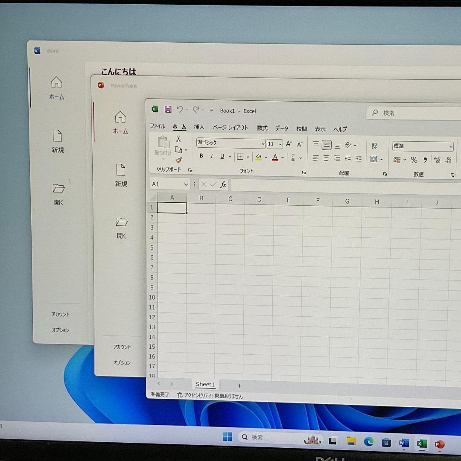This screenshot has width=461, height=461.
Task: Switch to the 挿入 ribbon tab
Action: (x=199, y=127)
